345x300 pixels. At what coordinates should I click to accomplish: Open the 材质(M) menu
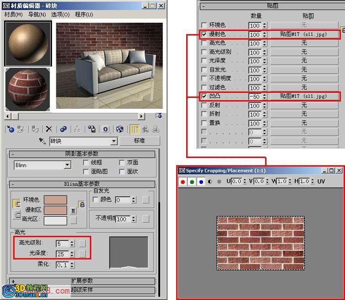click(14, 15)
